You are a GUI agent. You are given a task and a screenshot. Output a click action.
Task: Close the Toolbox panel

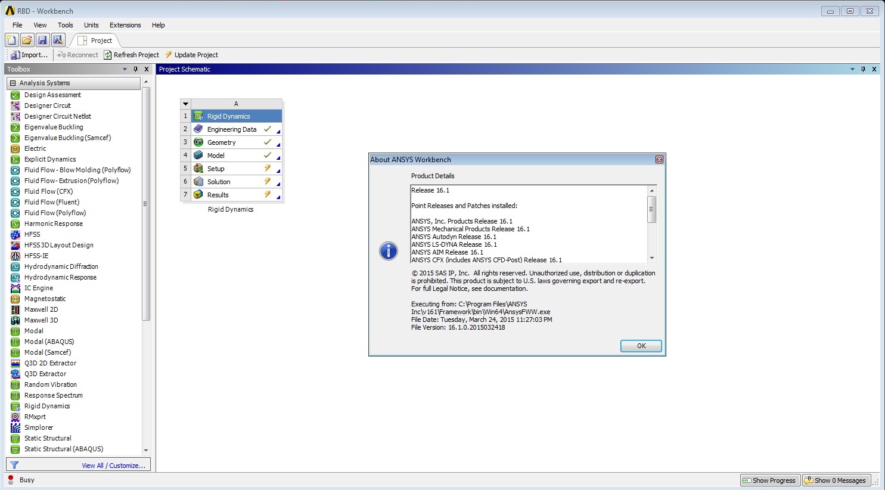(x=147, y=69)
